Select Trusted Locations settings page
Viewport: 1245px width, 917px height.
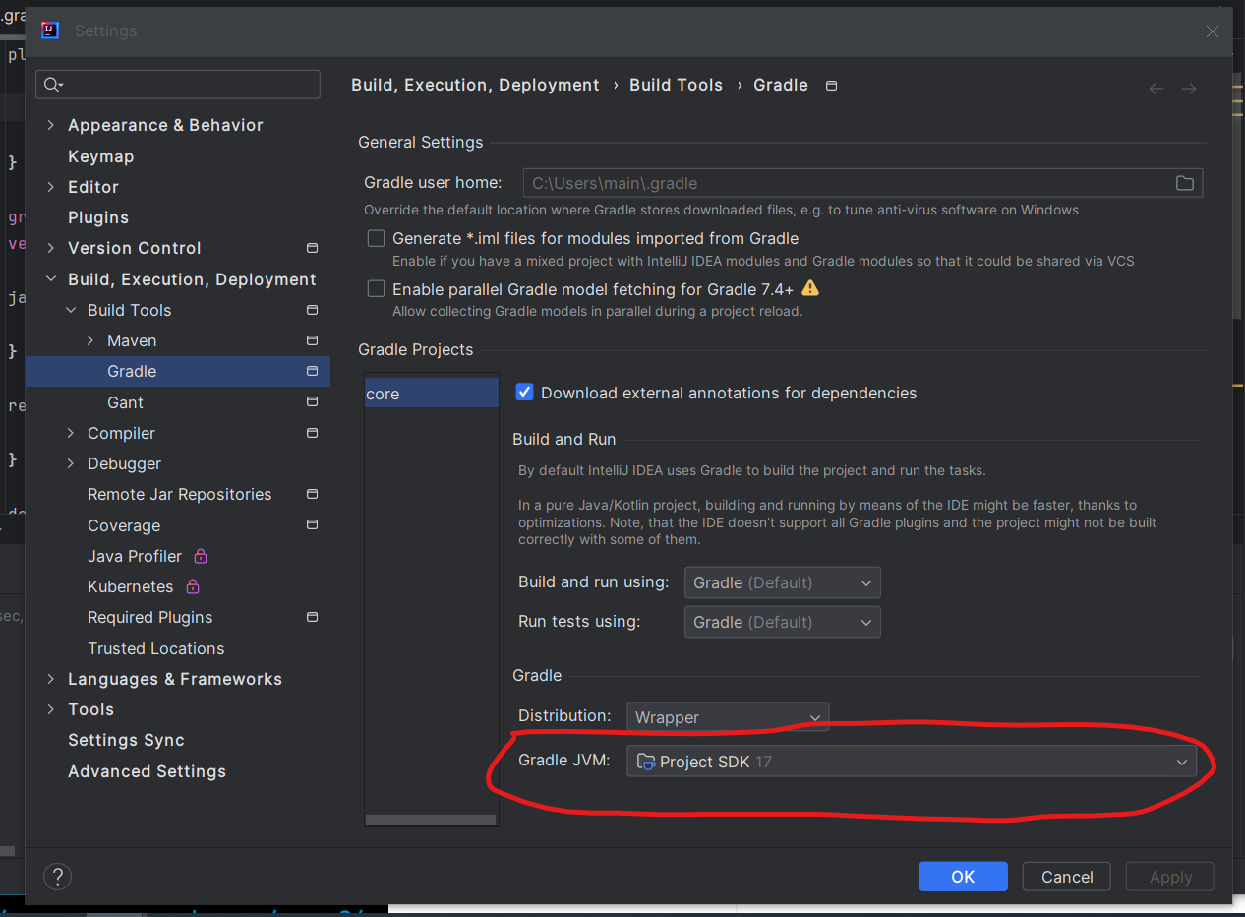[x=155, y=648]
